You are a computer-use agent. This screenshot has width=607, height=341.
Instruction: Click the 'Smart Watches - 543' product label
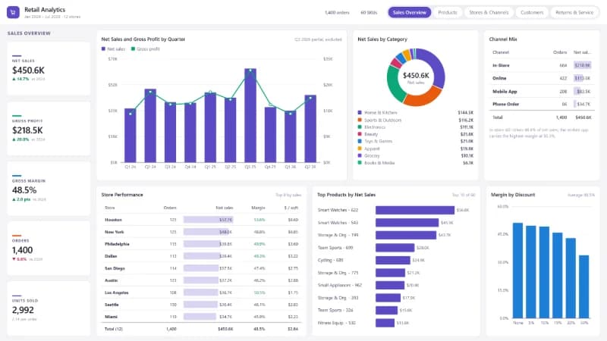click(338, 223)
